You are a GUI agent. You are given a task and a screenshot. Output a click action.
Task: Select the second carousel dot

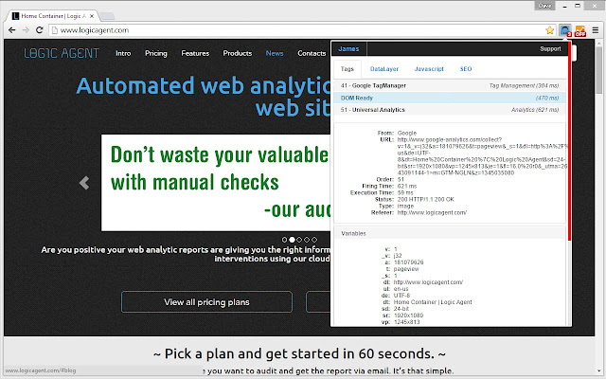(293, 240)
